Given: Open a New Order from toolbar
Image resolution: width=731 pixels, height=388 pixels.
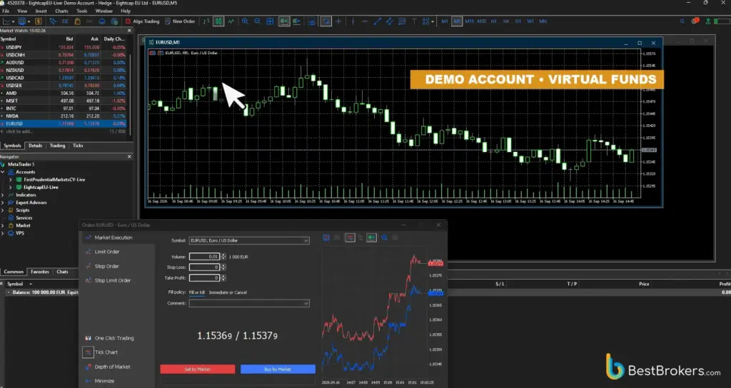Looking at the screenshot, I should click(180, 21).
